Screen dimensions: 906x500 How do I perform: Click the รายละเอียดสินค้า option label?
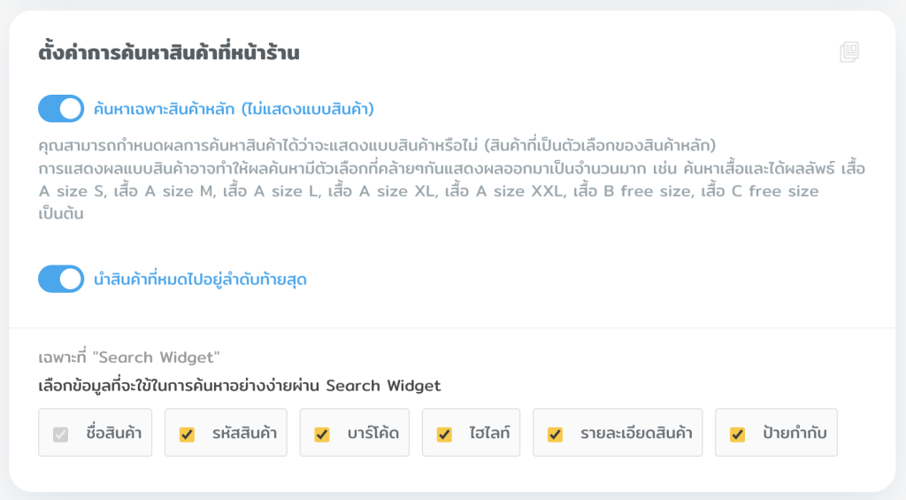tap(635, 434)
